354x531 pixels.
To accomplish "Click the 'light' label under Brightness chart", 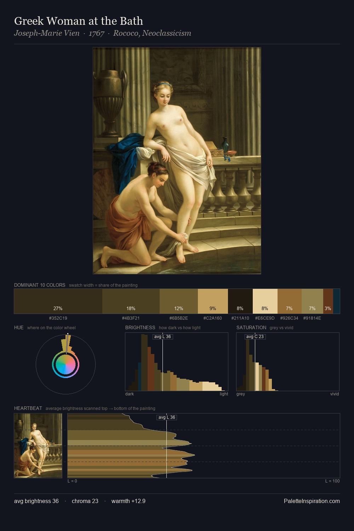I will click(x=224, y=394).
